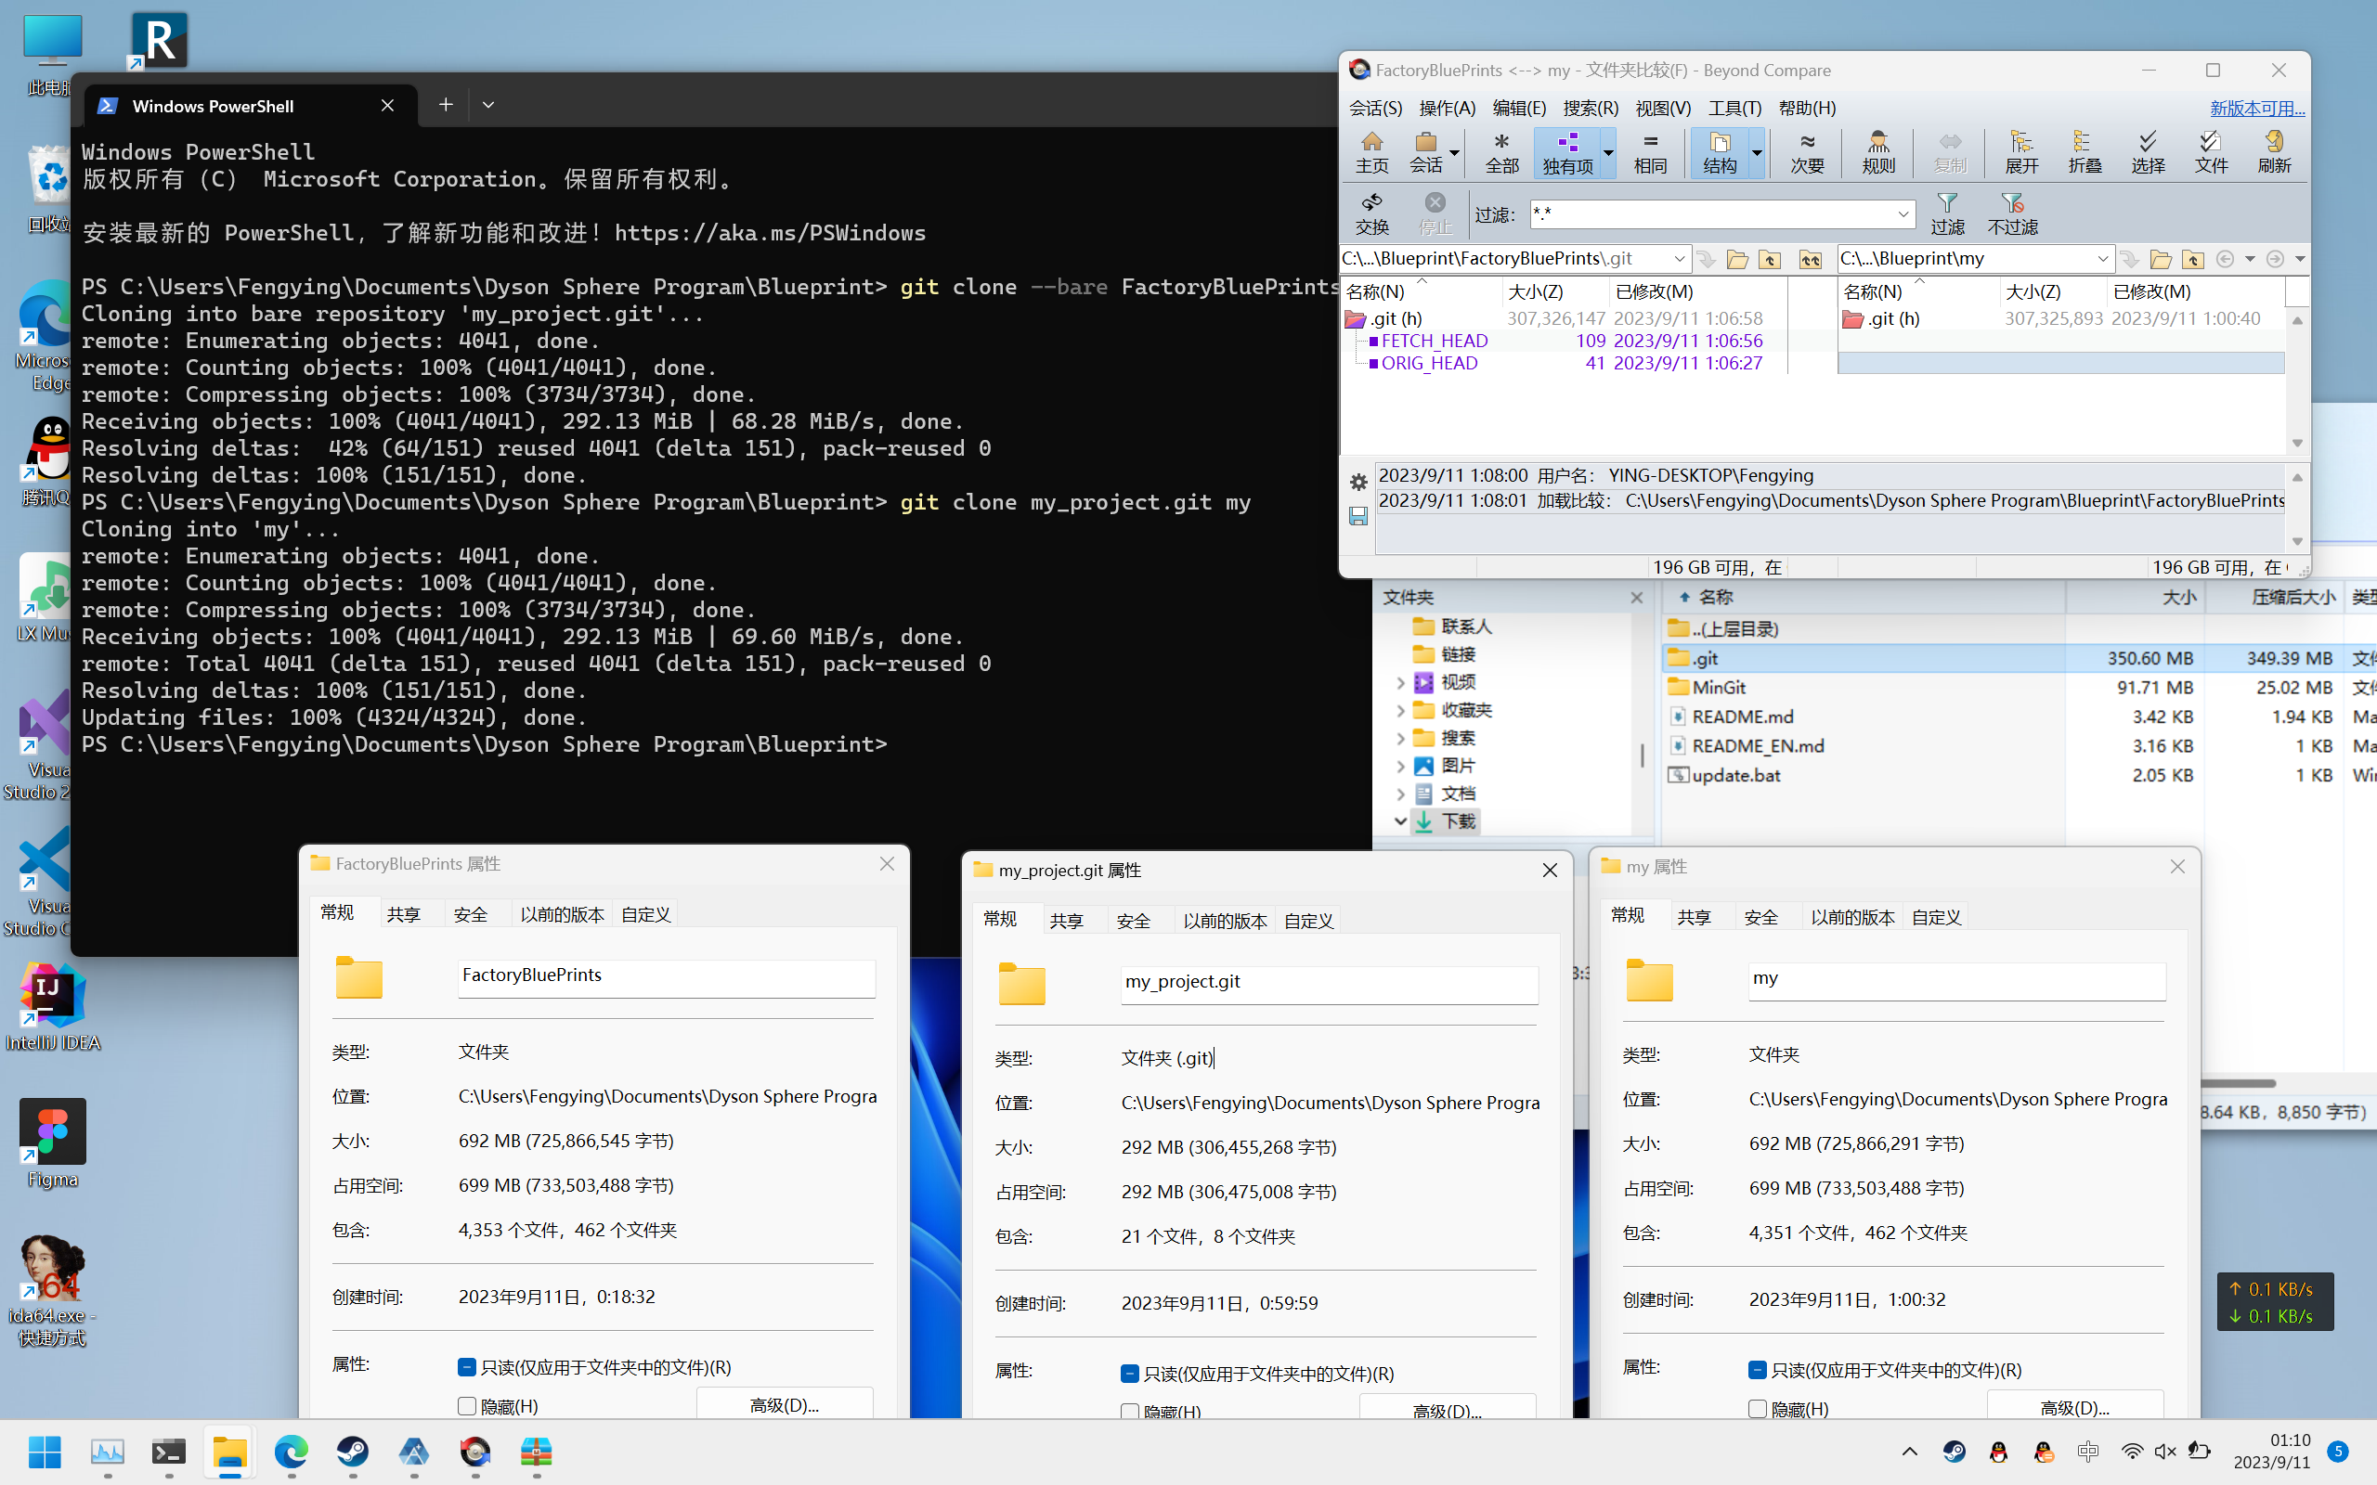
Task: Click the 交换 (Swap sides) icon
Action: (1372, 212)
